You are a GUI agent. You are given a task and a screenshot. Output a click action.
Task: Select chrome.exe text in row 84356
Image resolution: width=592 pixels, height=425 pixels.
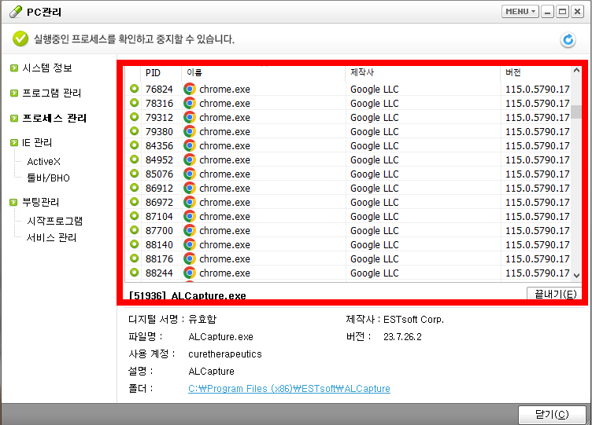[224, 146]
